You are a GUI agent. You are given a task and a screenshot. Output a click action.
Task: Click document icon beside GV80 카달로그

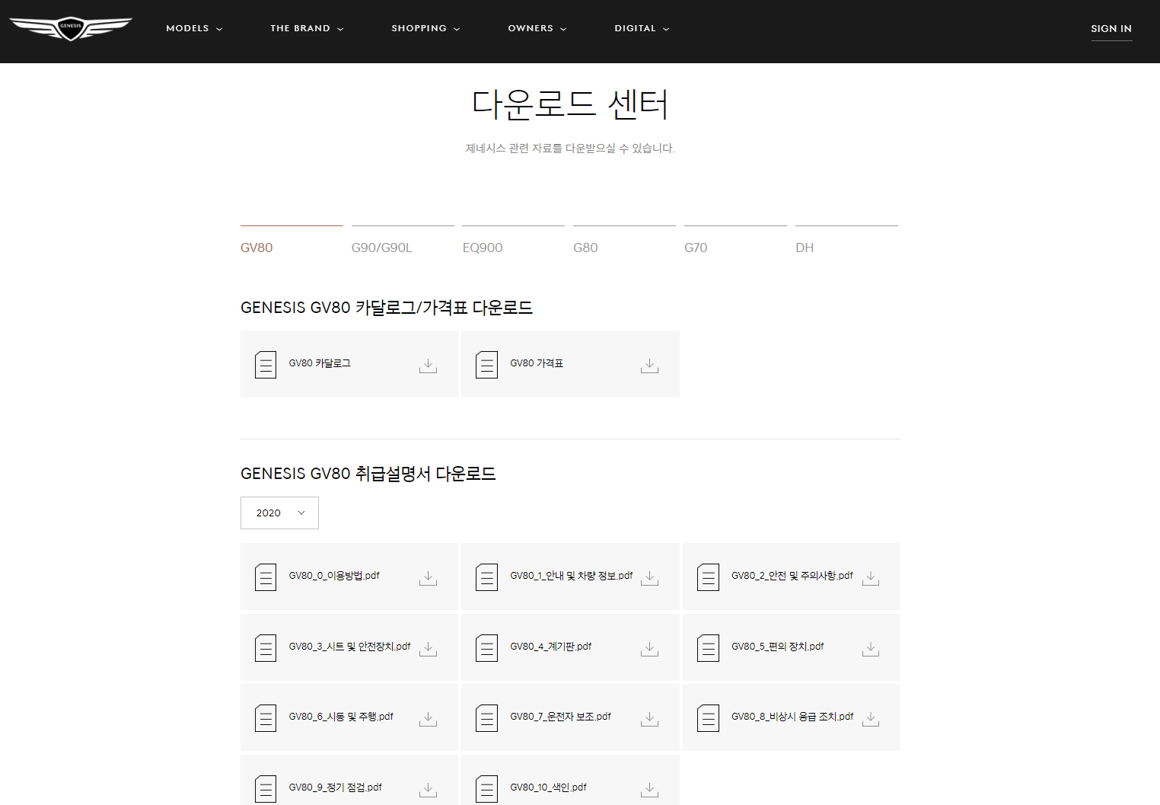(266, 365)
